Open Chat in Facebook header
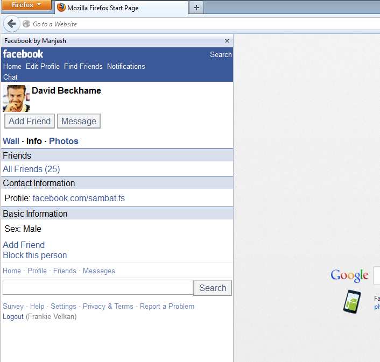 tap(10, 77)
